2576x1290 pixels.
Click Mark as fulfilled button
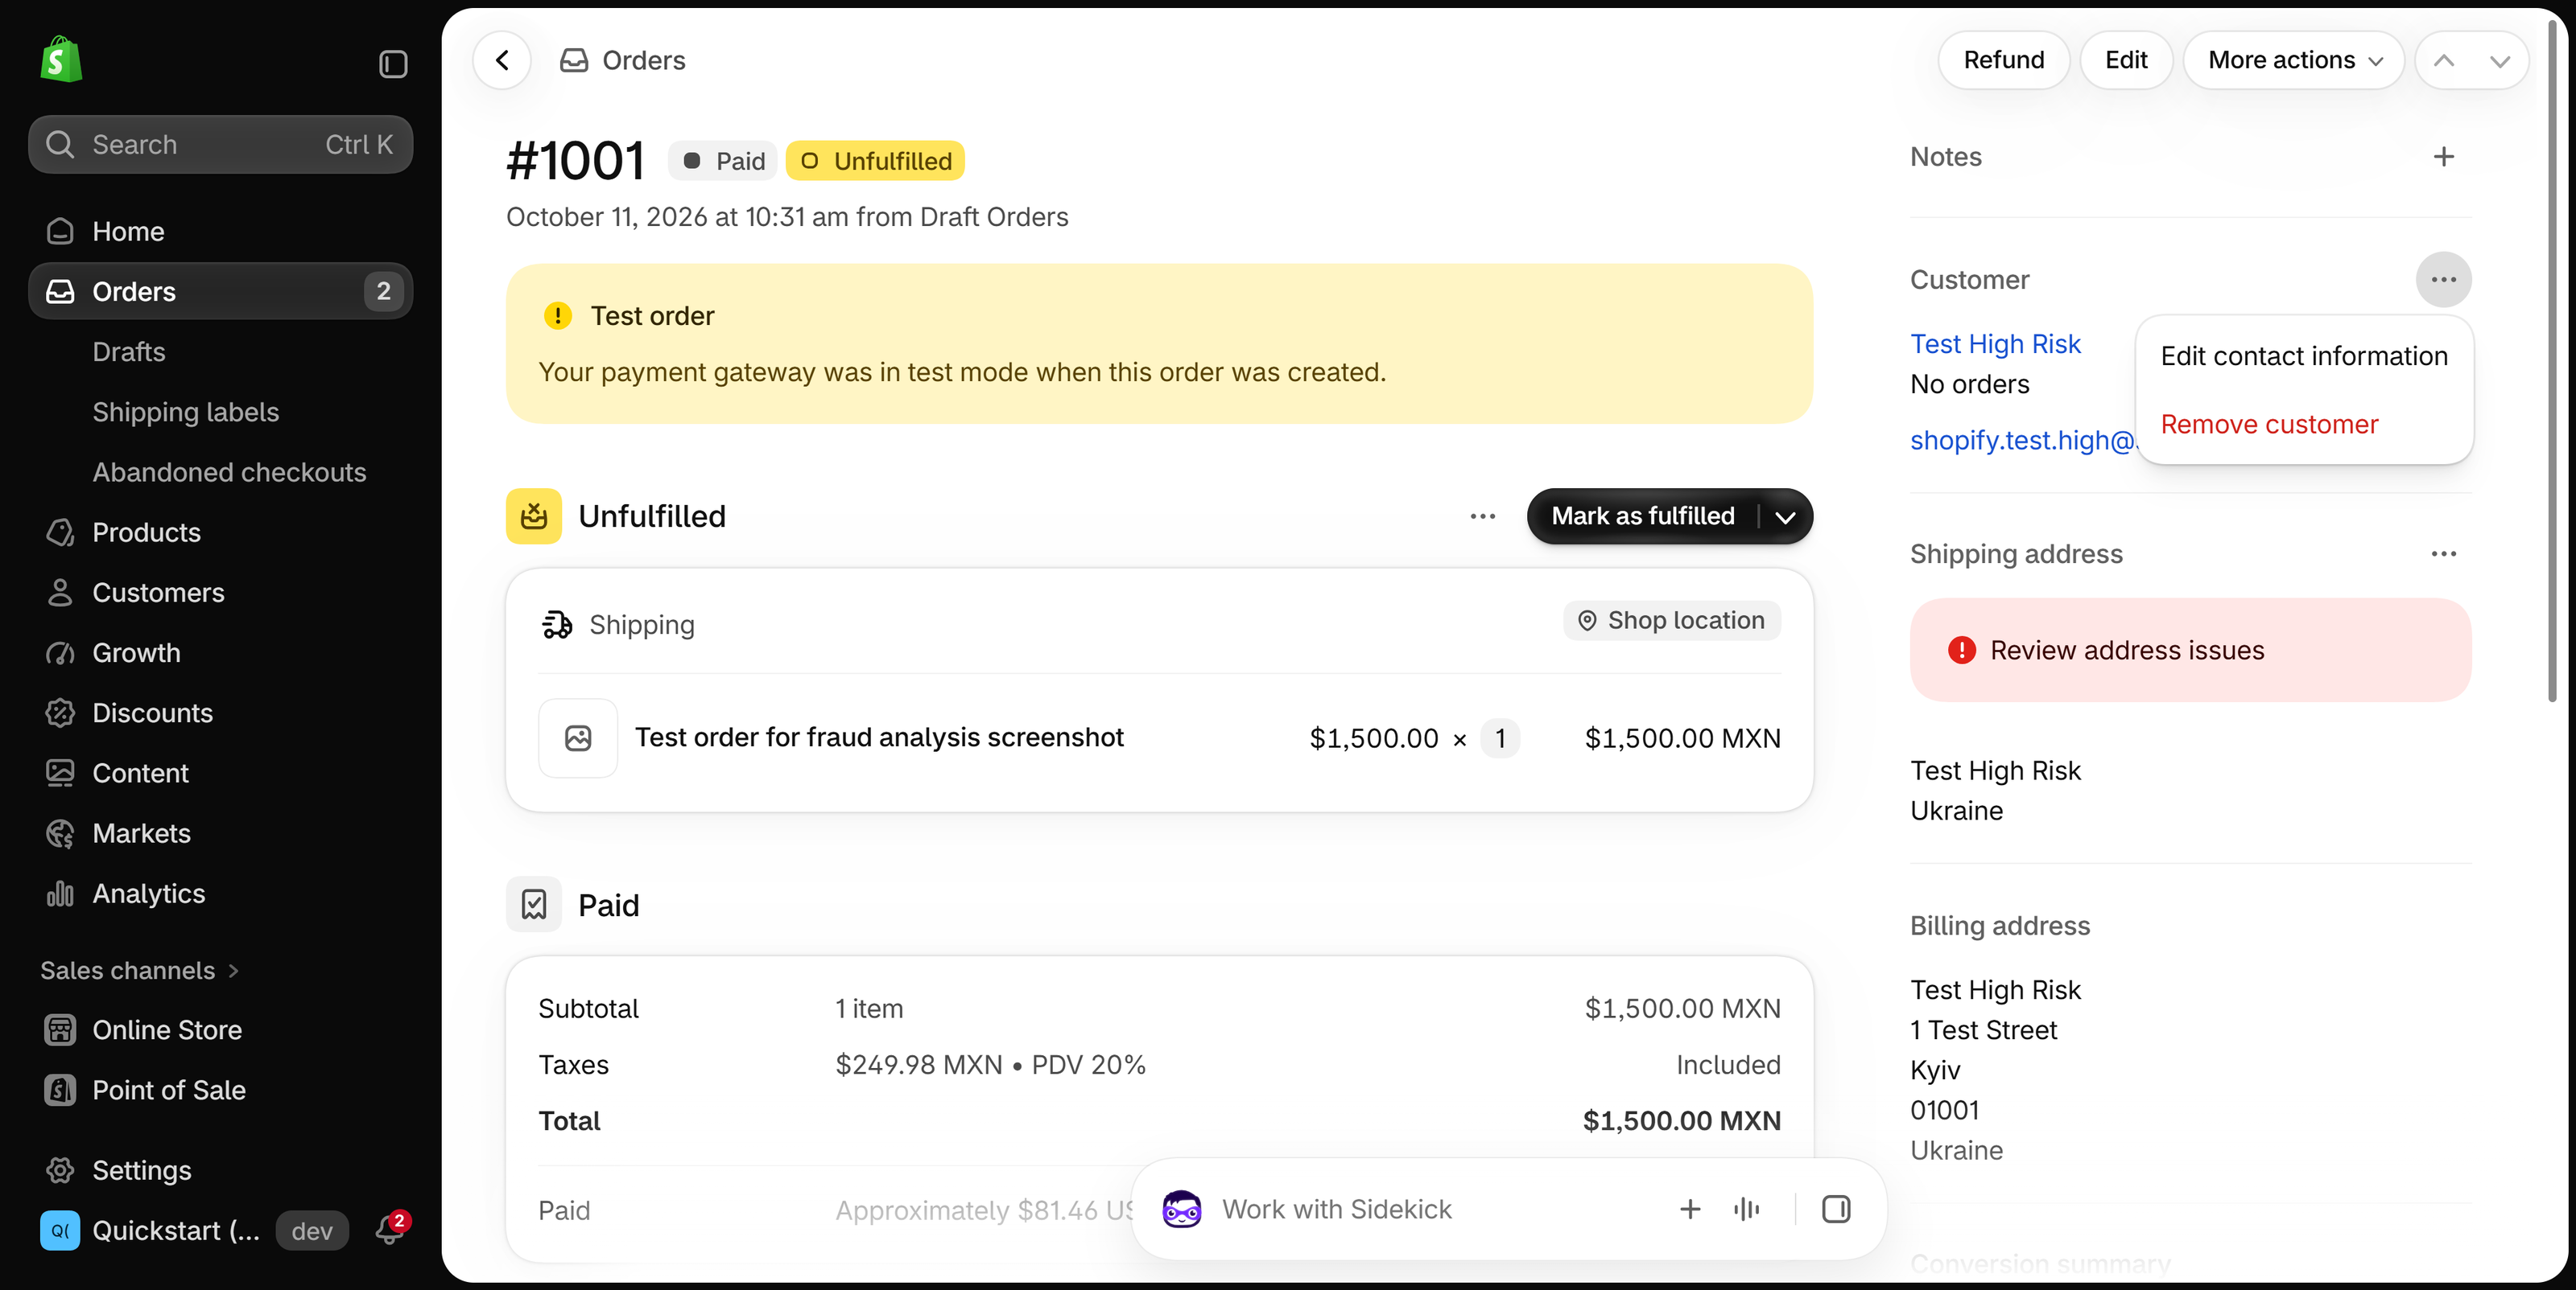point(1642,516)
